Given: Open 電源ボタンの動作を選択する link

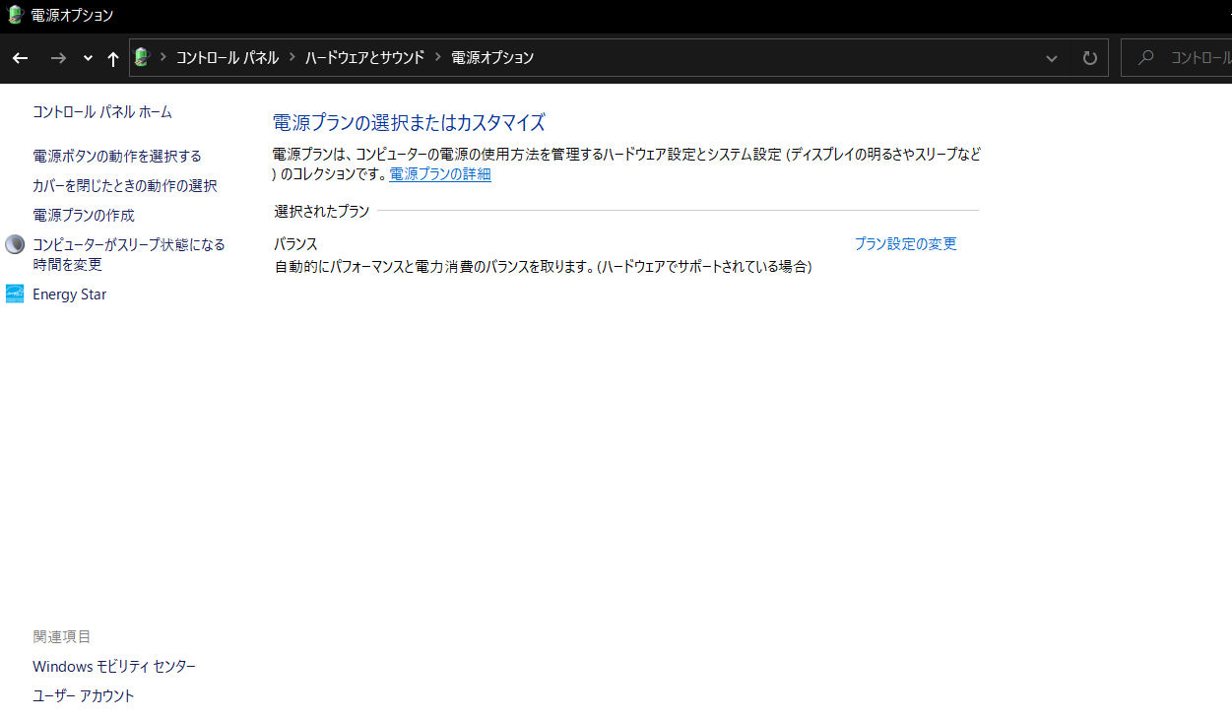Looking at the screenshot, I should pos(117,156).
